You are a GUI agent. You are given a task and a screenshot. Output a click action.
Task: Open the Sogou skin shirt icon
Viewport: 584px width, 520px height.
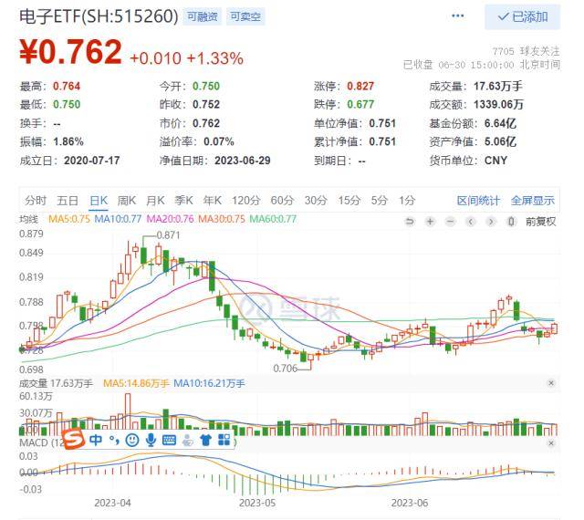point(205,441)
